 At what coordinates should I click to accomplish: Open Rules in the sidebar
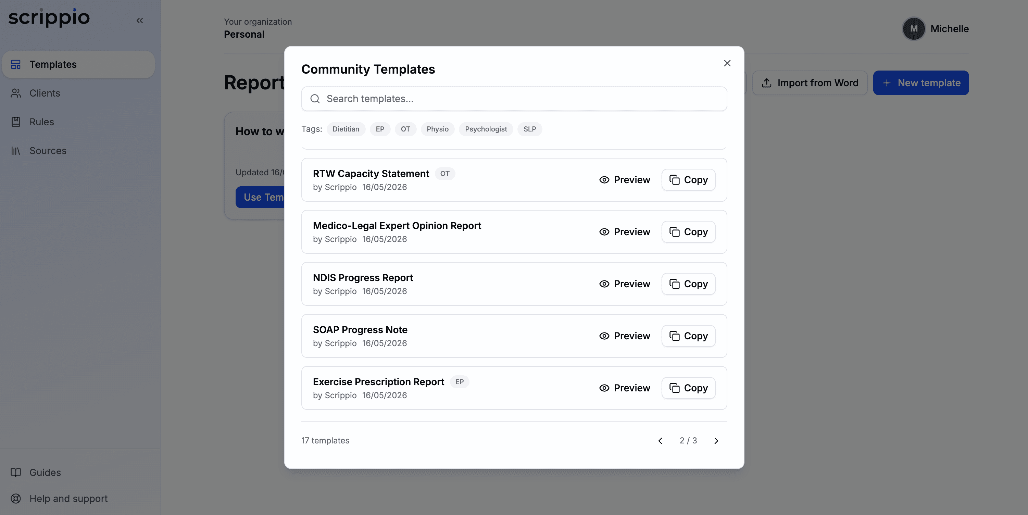point(78,122)
